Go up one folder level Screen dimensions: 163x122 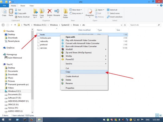pos(15,25)
